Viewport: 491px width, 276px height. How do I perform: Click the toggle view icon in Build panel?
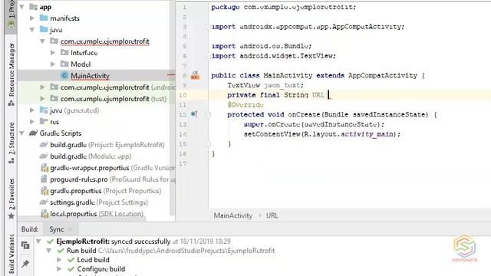click(x=25, y=245)
